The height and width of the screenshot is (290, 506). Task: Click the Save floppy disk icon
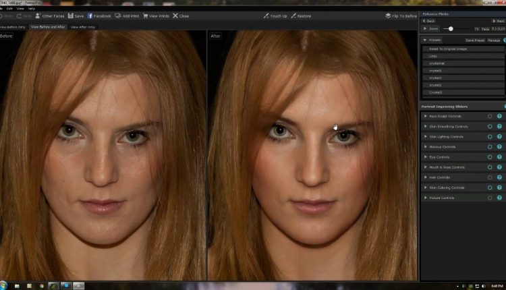(x=71, y=16)
